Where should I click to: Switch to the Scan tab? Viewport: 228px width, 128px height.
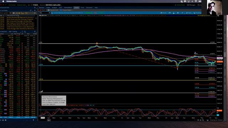(61, 7)
